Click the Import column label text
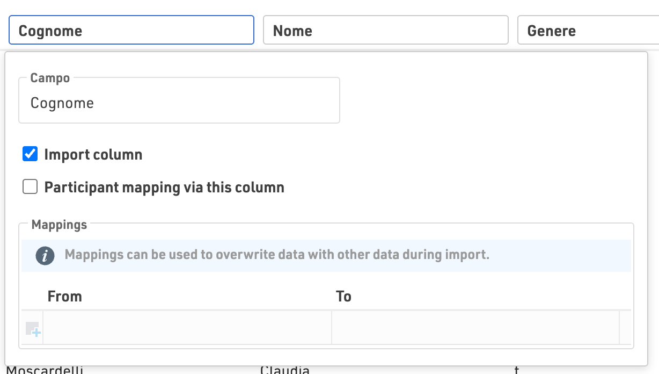Viewport: 659px width, 374px height. [x=93, y=155]
